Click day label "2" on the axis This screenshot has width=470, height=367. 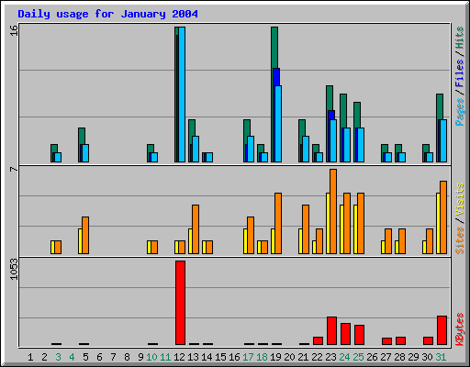click(x=44, y=357)
